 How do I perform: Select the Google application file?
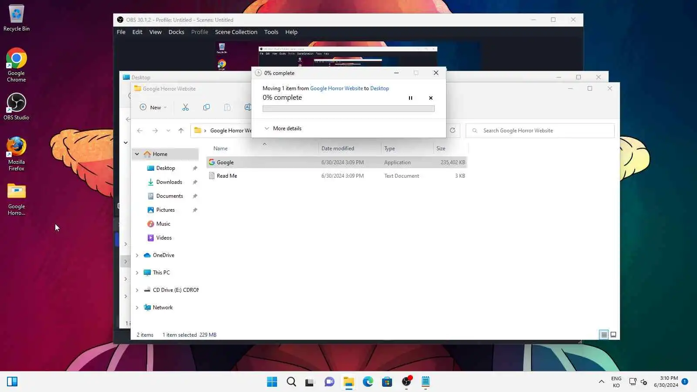(x=337, y=162)
